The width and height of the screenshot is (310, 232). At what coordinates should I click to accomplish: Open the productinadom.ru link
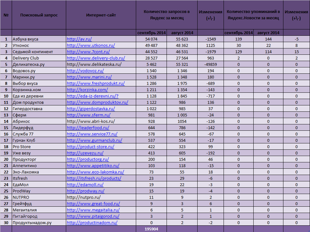[x=92, y=223]
